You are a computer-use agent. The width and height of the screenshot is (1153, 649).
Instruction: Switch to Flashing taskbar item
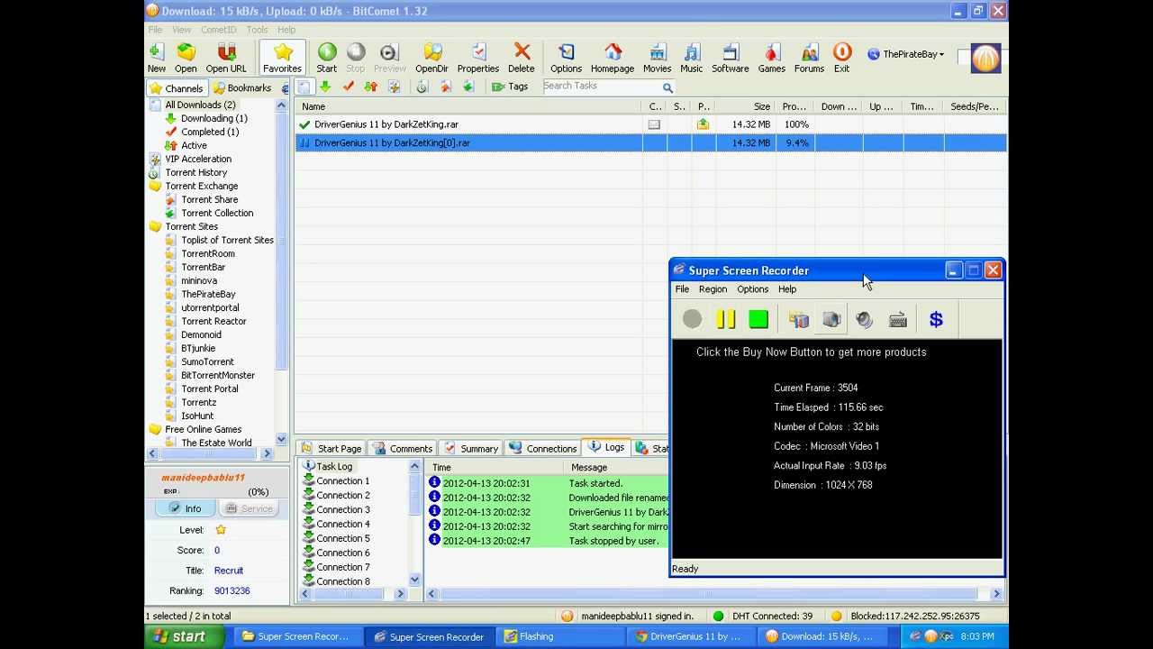559,636
